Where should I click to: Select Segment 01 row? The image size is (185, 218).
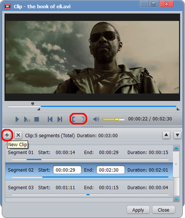tap(89, 154)
